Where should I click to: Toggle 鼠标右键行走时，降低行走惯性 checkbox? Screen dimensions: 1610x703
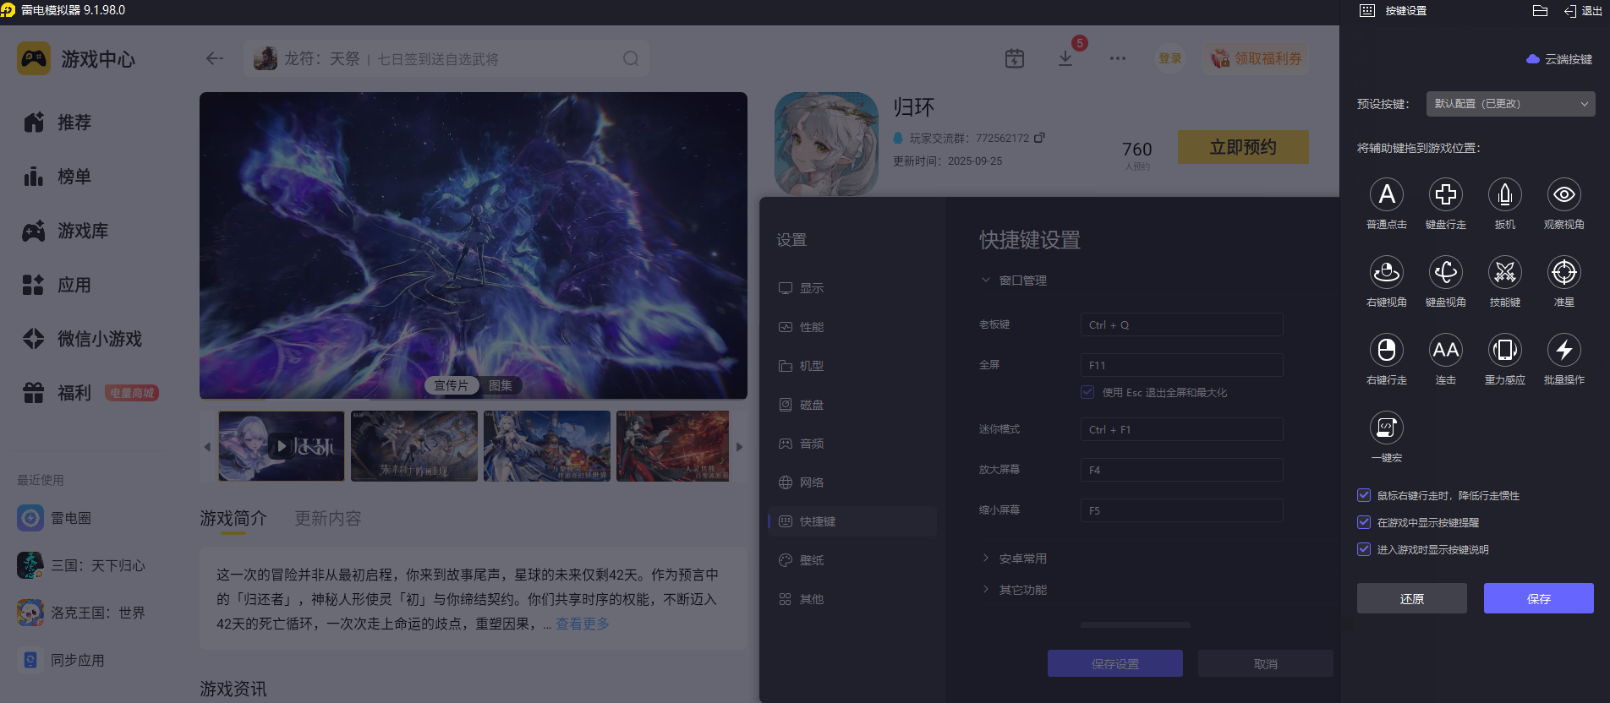pyautogui.click(x=1364, y=495)
